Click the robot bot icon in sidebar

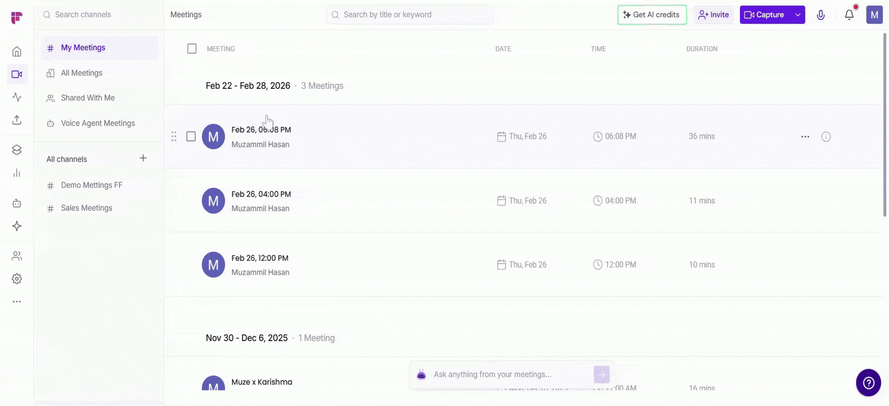(17, 203)
